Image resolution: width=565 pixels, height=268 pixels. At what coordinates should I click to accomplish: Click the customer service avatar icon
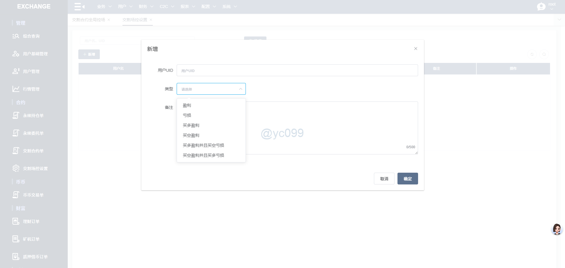tap(556, 229)
